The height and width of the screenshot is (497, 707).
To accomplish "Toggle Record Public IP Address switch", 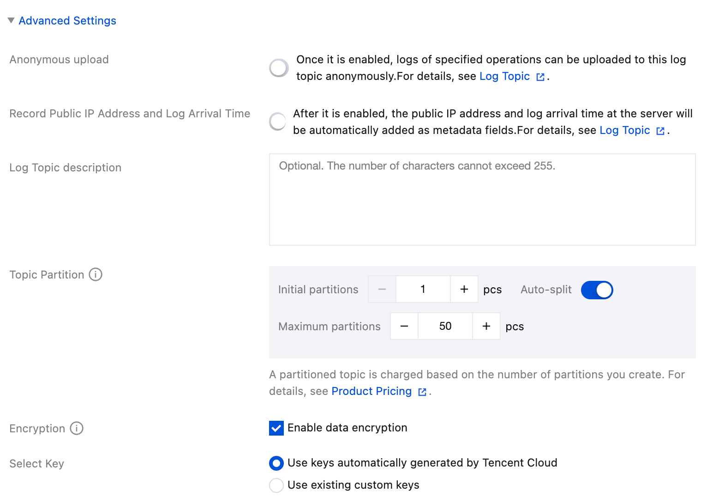I will click(x=278, y=121).
